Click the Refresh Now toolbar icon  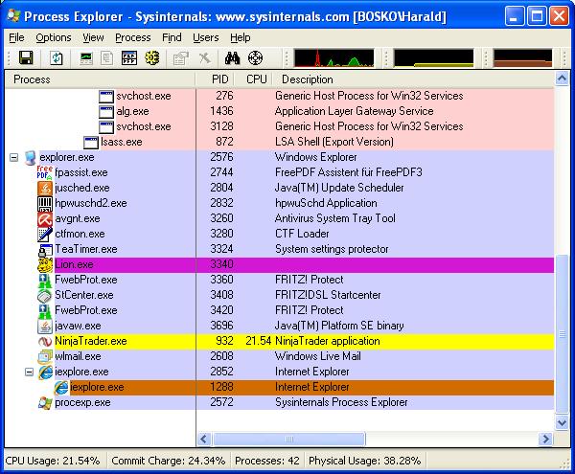point(57,57)
